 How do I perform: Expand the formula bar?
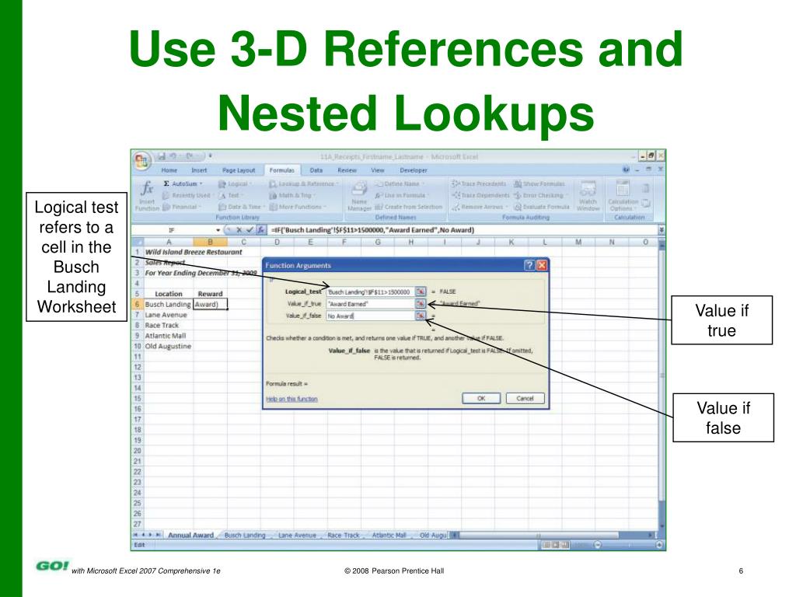661,230
